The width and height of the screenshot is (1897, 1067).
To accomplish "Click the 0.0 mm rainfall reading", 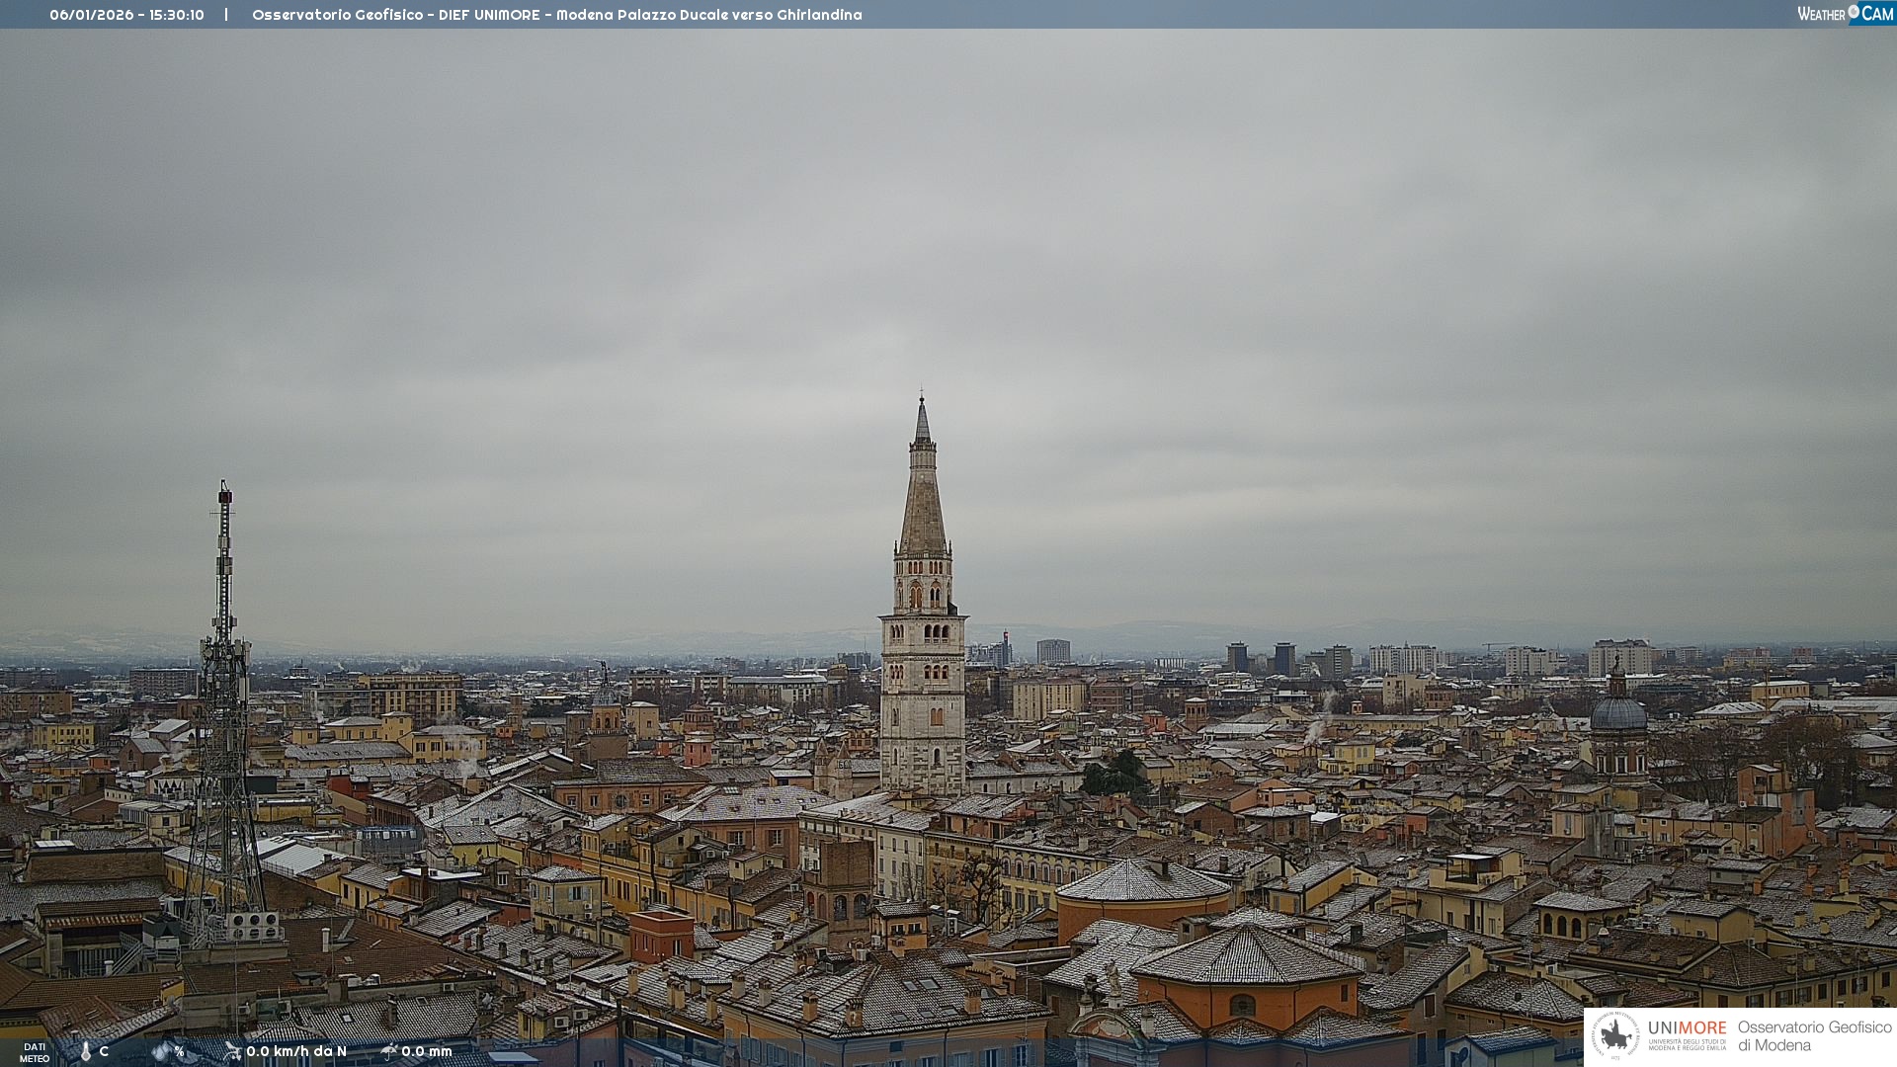I will click(427, 1052).
